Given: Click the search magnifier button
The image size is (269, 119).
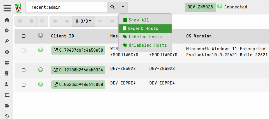Looking at the screenshot, I should [113, 7].
